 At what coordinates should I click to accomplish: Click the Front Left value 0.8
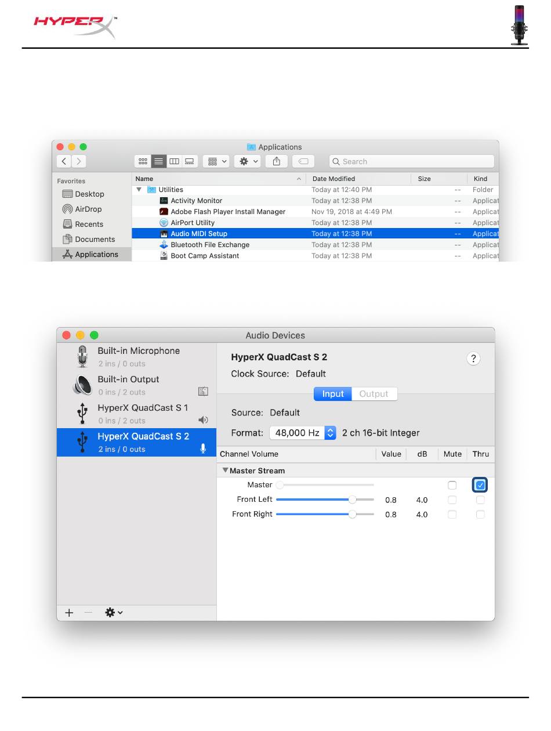point(391,500)
